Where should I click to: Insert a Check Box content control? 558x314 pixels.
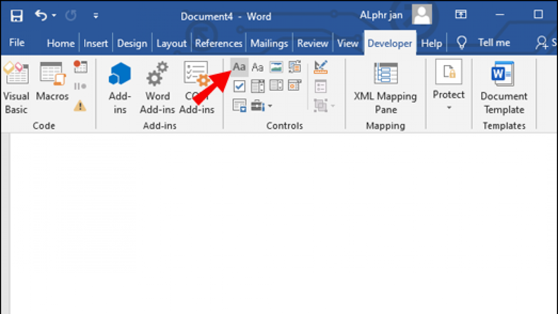[239, 86]
